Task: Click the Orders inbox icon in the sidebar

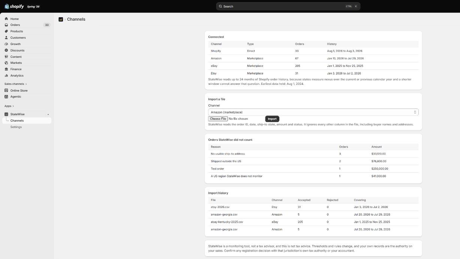Action: click(6, 25)
